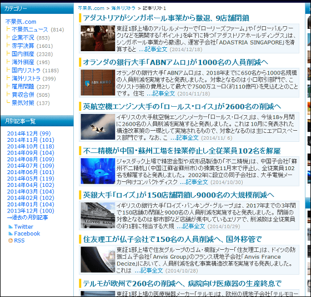
Task: Open the ABNアムロ 1000名 layoff article title
Action: pos(175,62)
